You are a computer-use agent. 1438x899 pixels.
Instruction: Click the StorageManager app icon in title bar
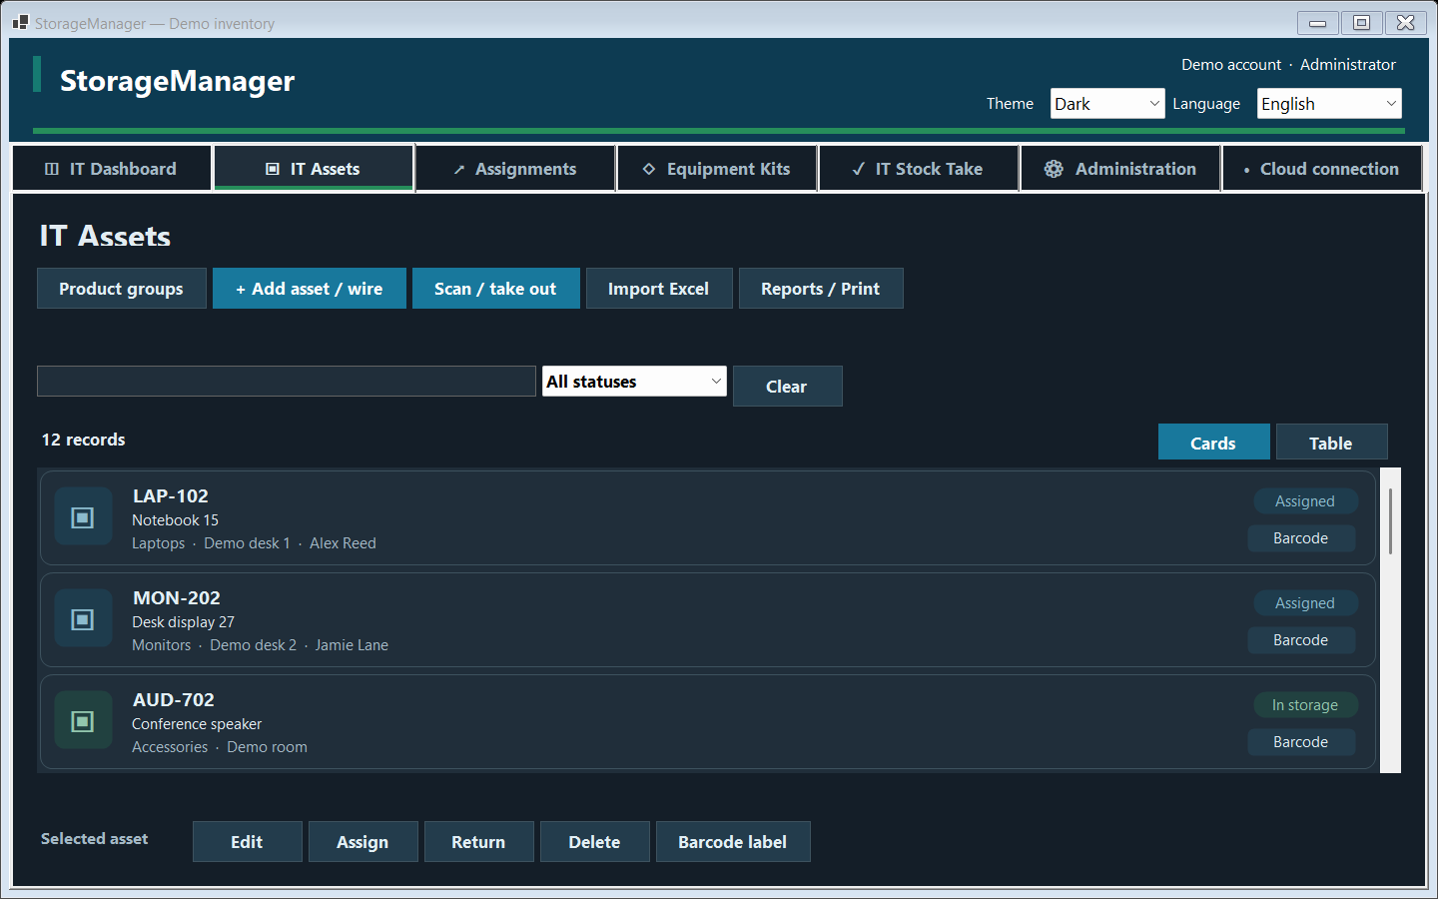point(21,22)
